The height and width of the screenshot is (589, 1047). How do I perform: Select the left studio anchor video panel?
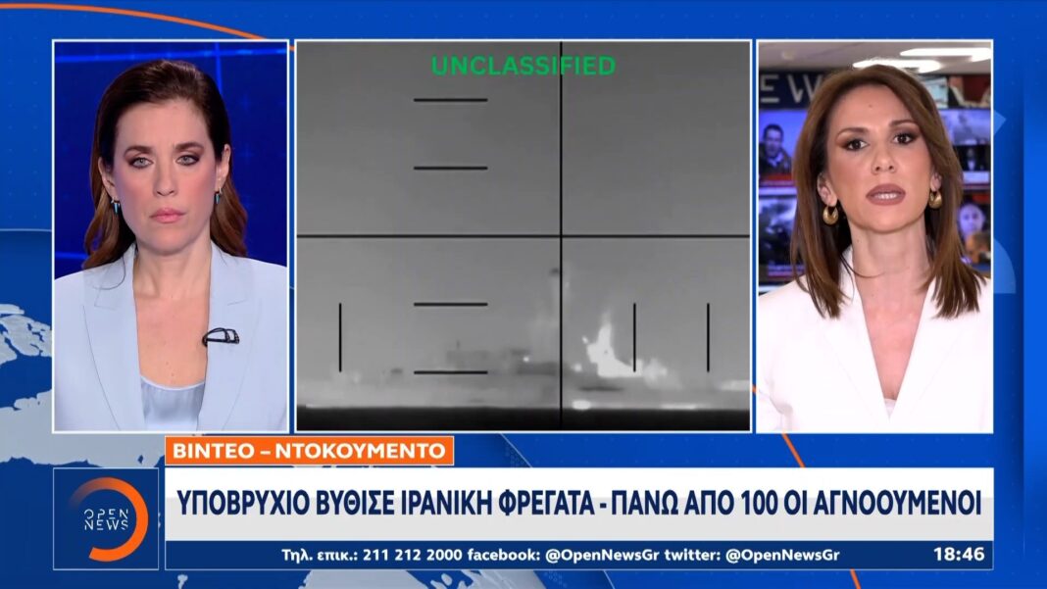pyautogui.click(x=171, y=236)
